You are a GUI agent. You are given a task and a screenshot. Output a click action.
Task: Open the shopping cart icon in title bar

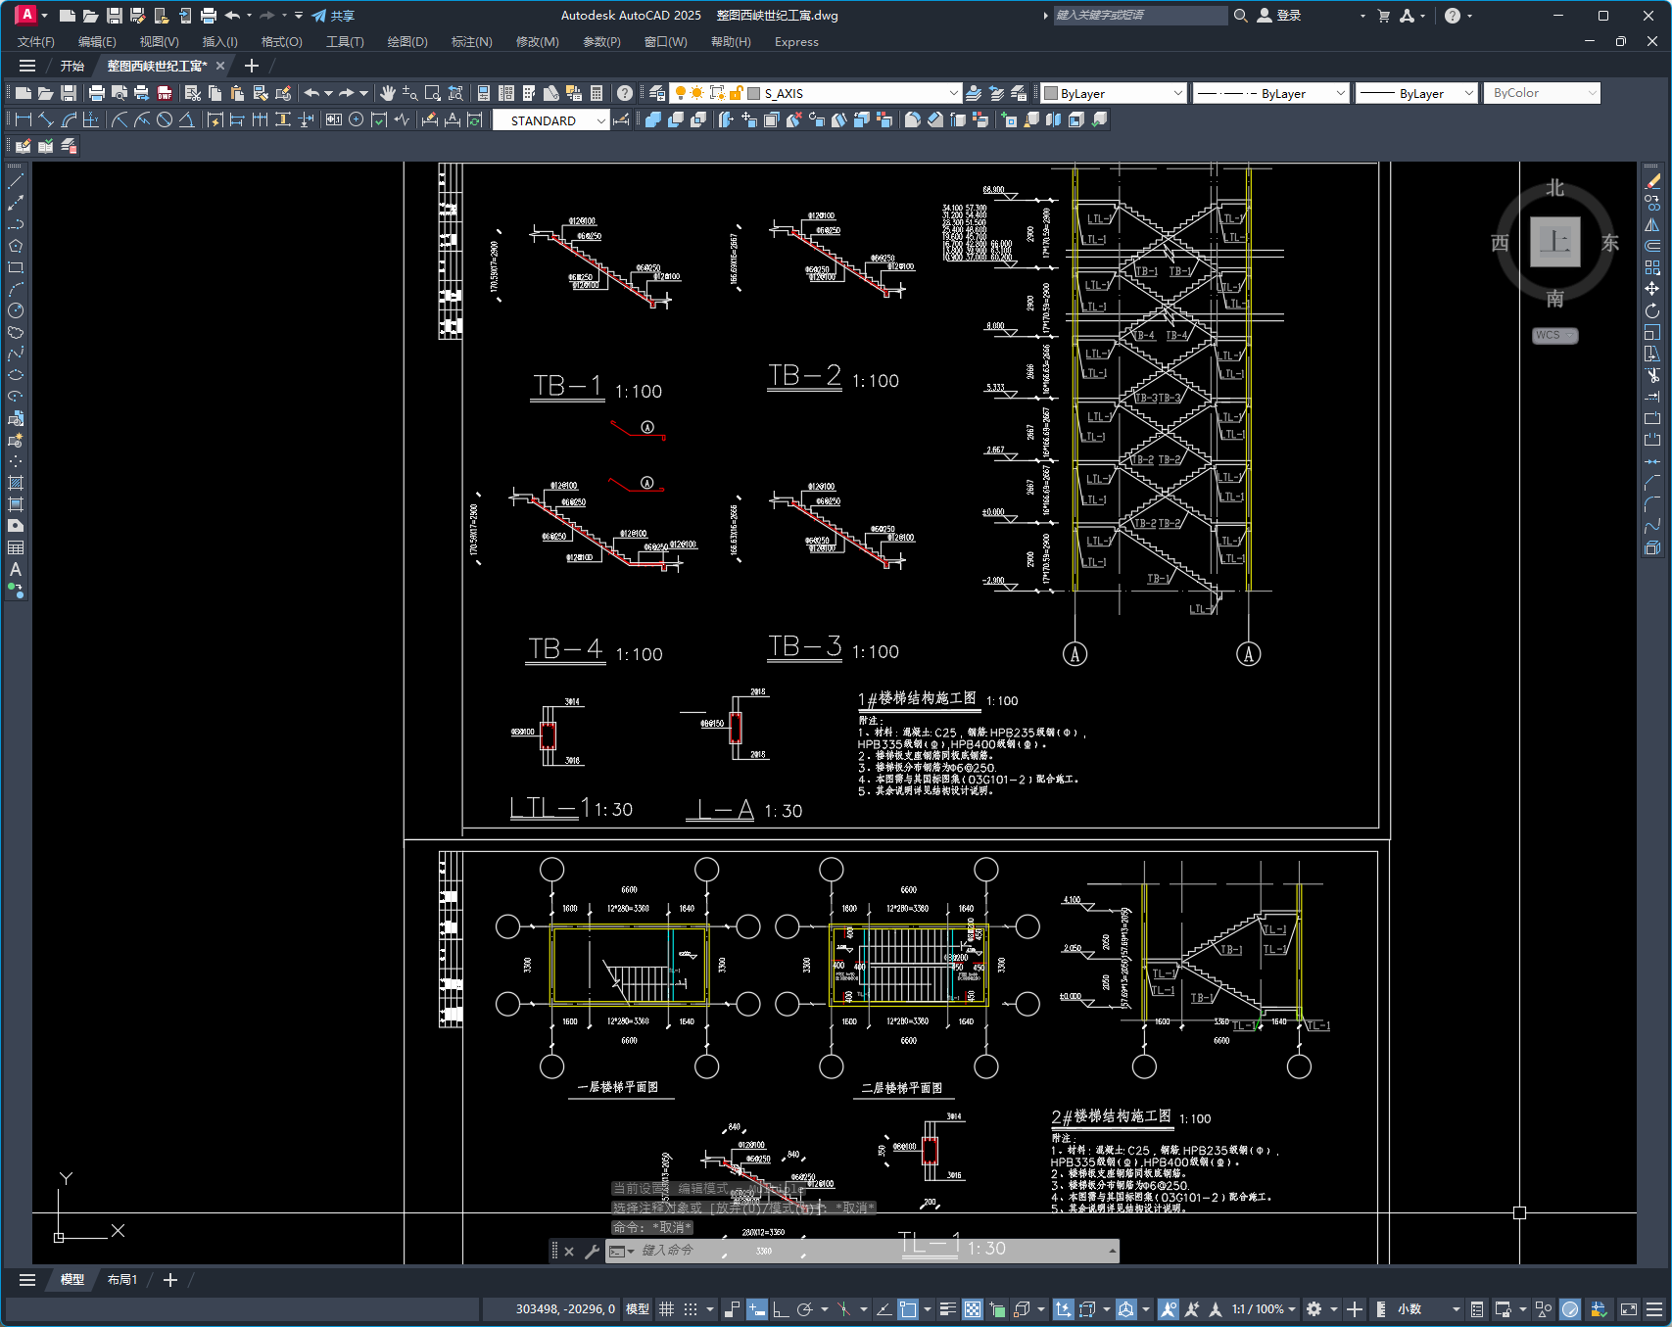[x=1383, y=16]
